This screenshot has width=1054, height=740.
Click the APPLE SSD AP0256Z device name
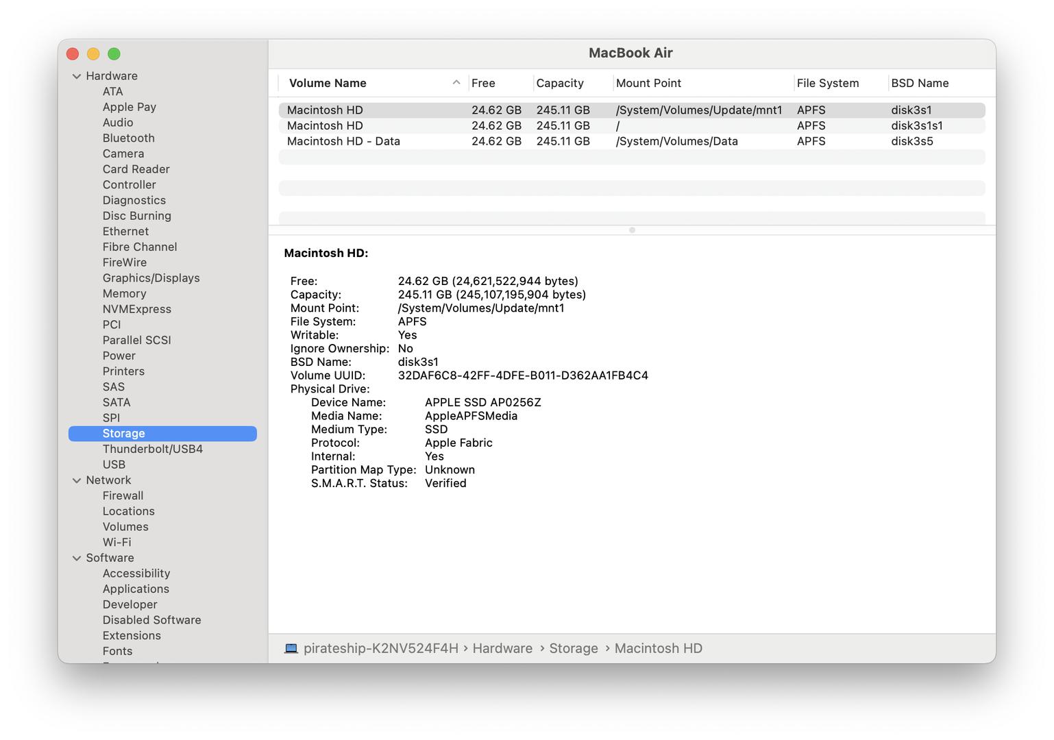pyautogui.click(x=483, y=402)
